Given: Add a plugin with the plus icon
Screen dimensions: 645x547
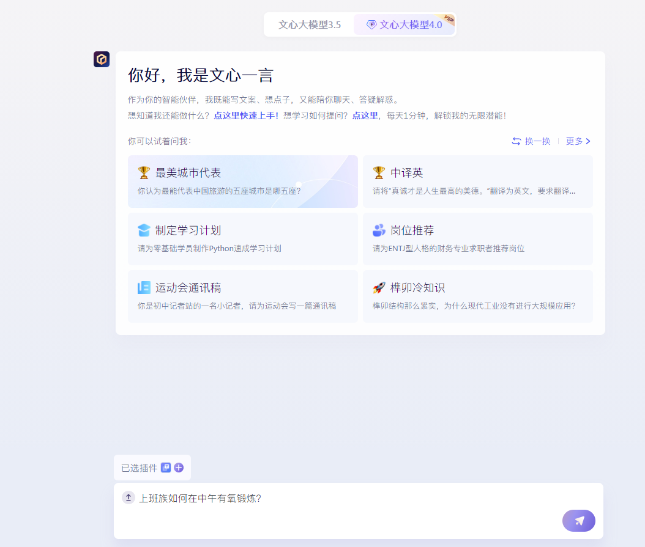Looking at the screenshot, I should pyautogui.click(x=179, y=468).
